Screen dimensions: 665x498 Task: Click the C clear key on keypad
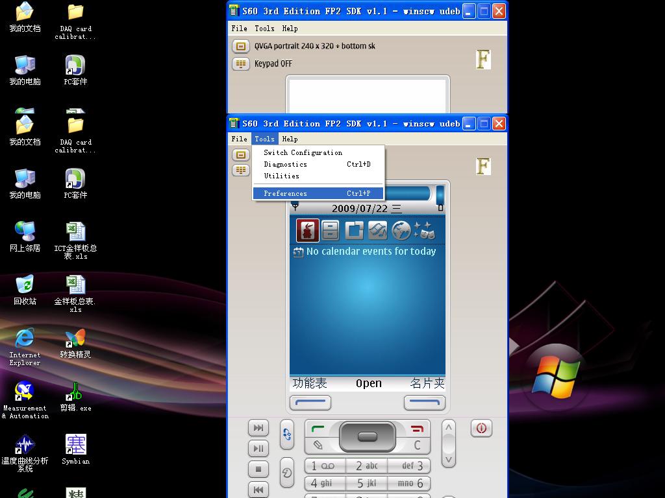click(x=418, y=445)
